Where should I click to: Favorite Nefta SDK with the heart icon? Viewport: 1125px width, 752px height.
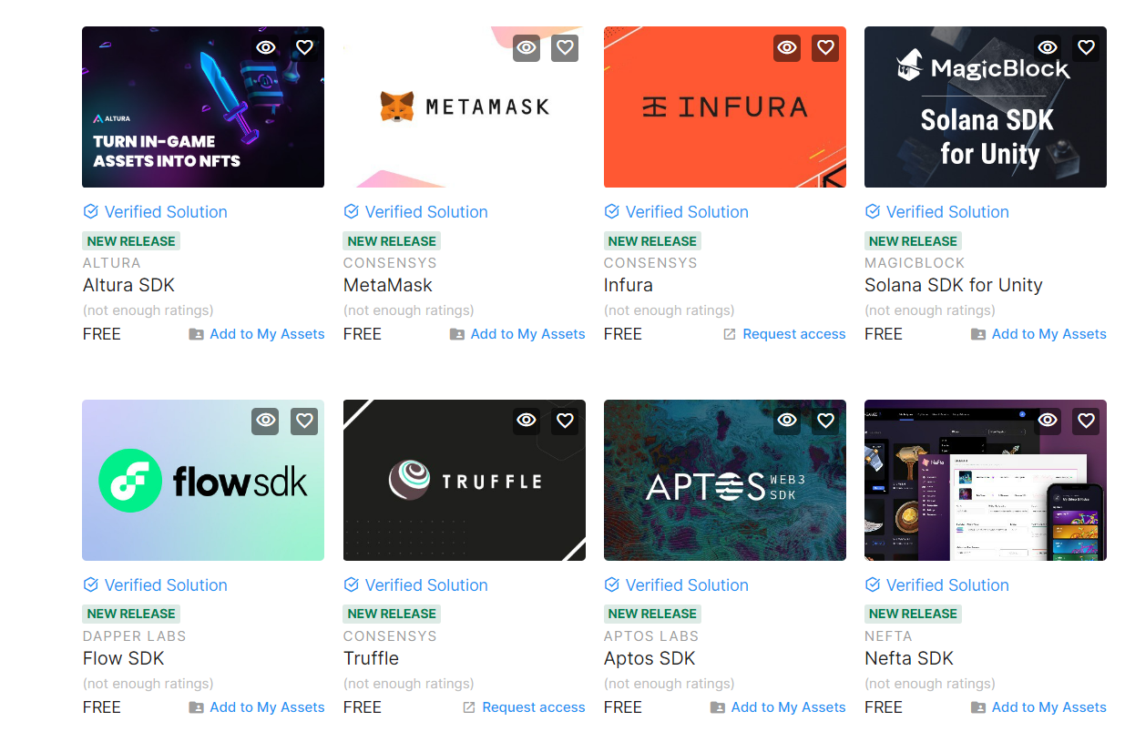1086,421
